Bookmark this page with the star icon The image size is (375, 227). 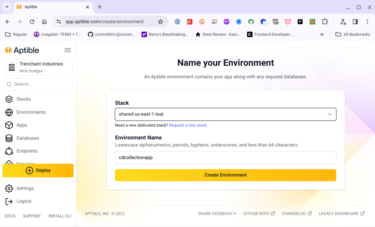click(160, 22)
